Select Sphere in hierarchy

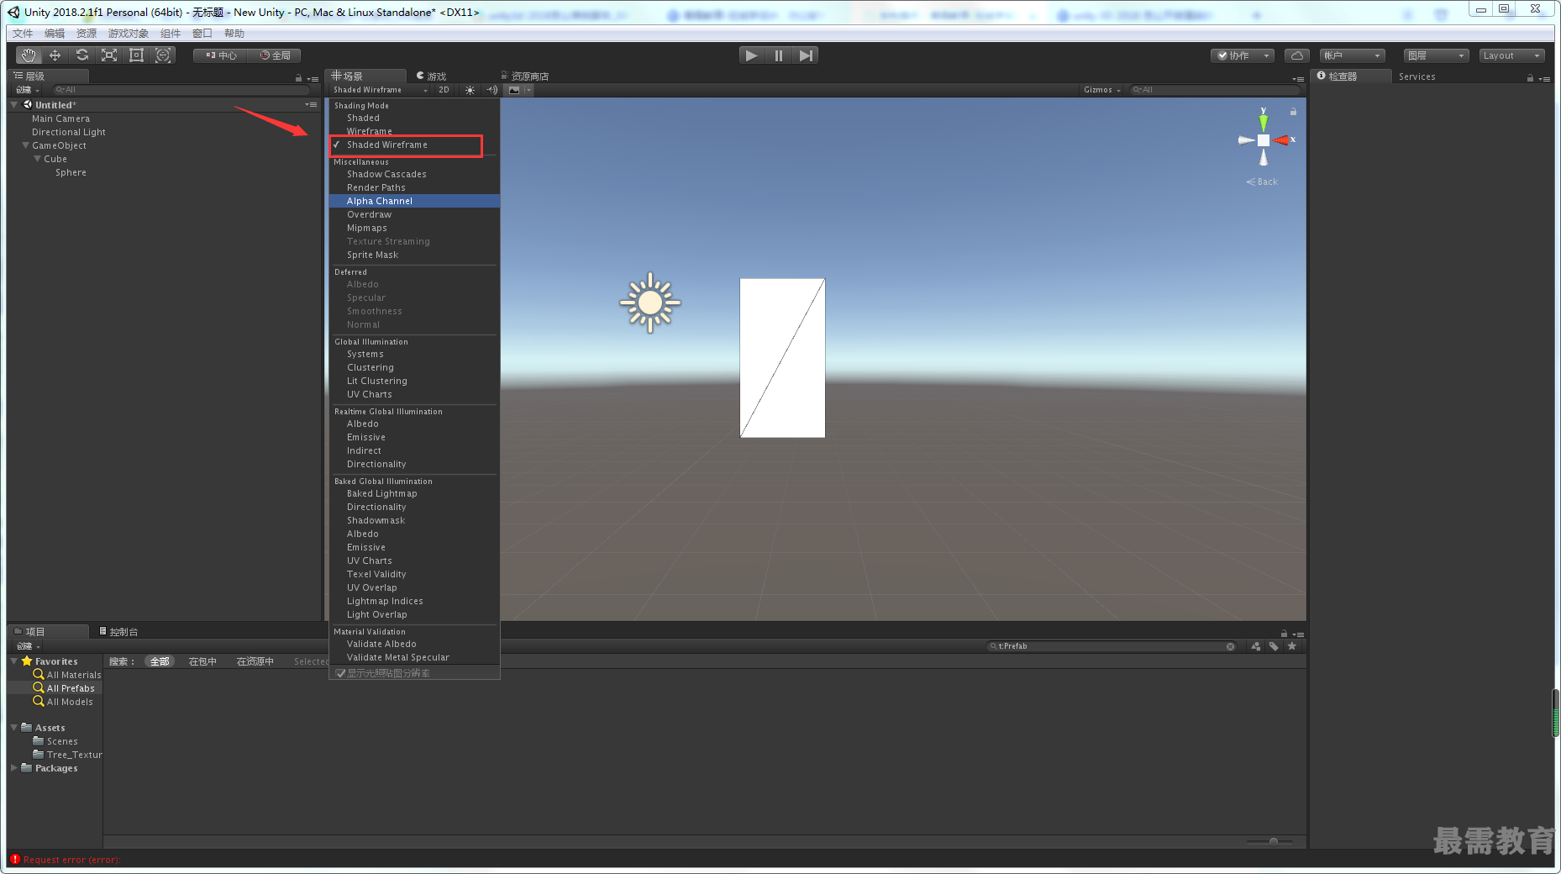71,172
